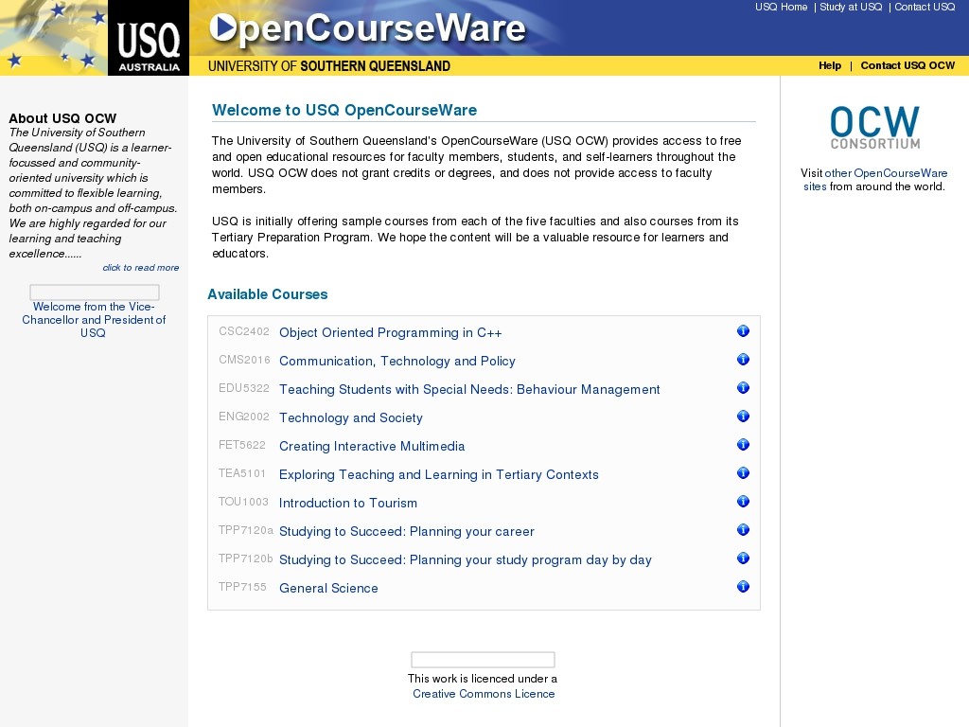The image size is (969, 727).
Task: Click the USQ Australia logo
Action: coord(149,38)
